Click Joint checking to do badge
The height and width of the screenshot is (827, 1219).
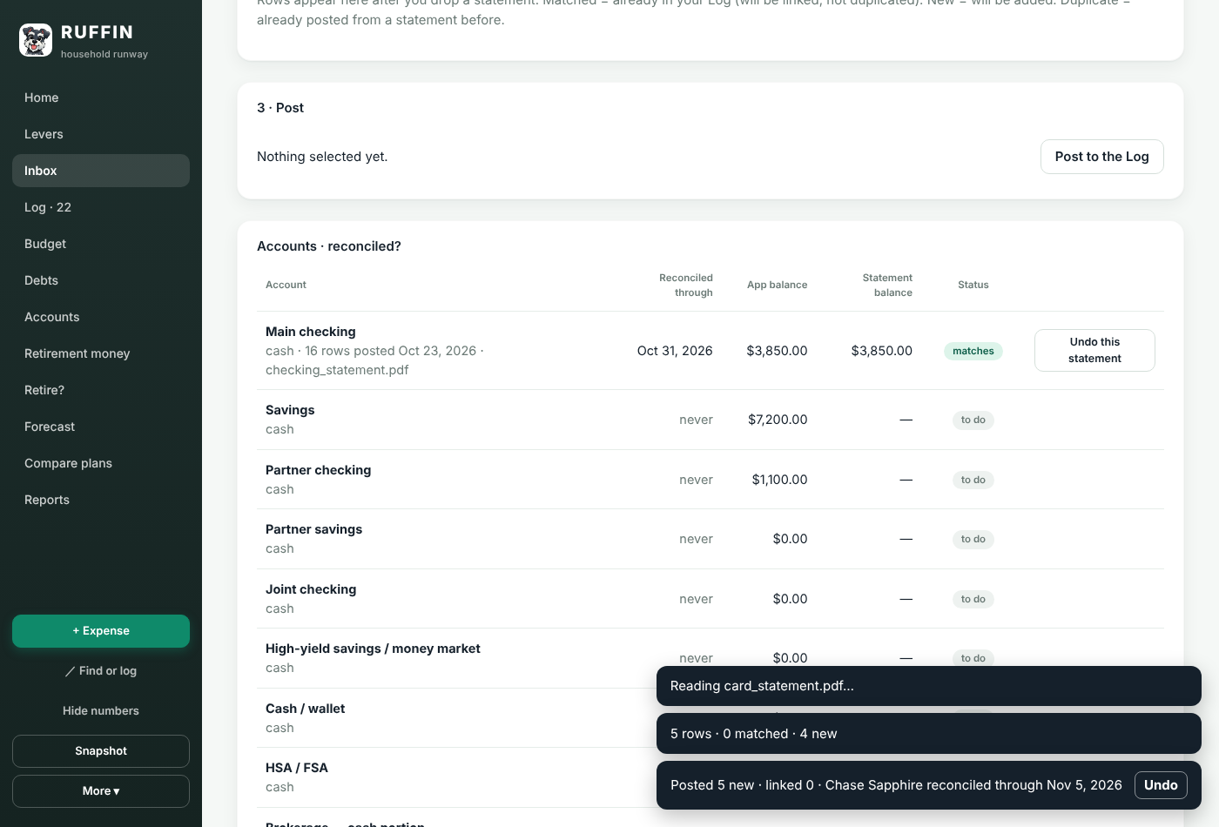coord(973,599)
